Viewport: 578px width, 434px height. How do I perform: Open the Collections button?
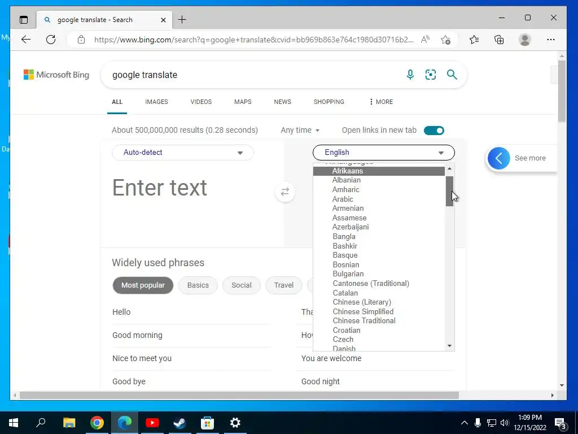[x=499, y=40]
